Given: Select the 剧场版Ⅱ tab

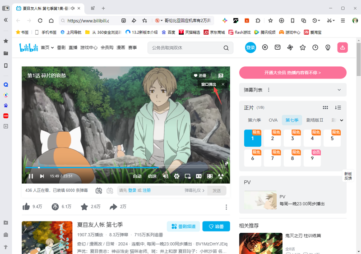Looking at the screenshot, I should pyautogui.click(x=315, y=120).
